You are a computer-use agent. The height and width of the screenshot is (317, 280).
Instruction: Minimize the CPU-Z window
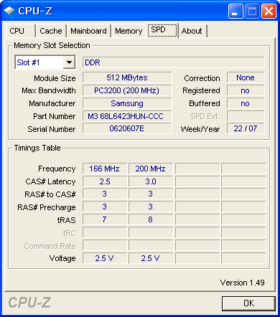[x=235, y=11]
